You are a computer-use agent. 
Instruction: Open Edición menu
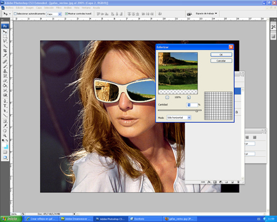(x=20, y=7)
